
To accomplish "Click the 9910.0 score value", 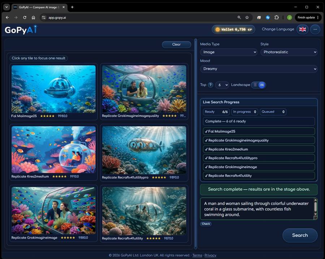I will (74, 177).
